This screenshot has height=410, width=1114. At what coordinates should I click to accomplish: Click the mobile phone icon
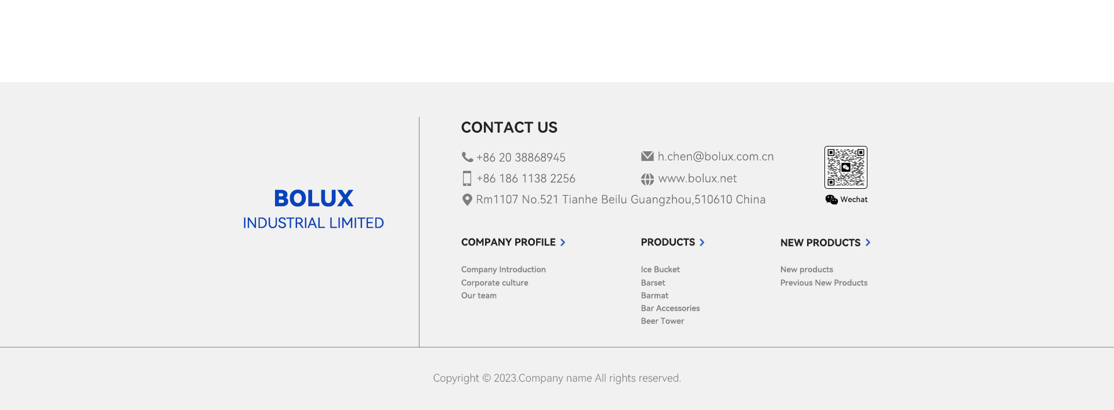467,178
